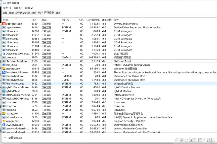Screen dimensions: 217x144
Task: Click the EMDriverAssist.exe process icon
Action: click(4, 61)
